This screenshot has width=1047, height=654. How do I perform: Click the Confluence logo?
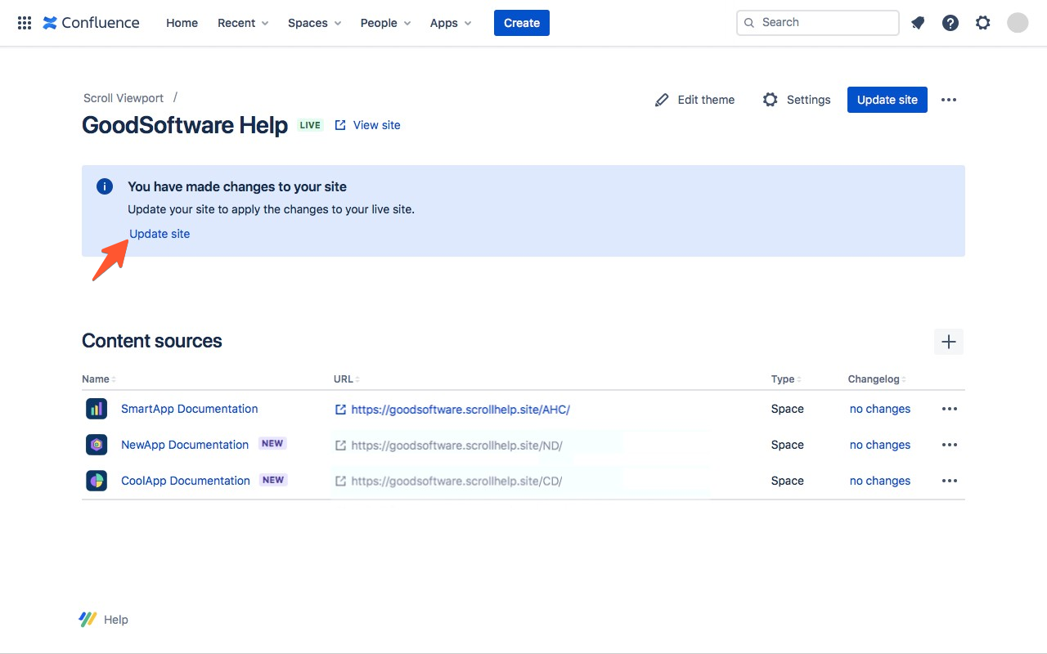(92, 23)
